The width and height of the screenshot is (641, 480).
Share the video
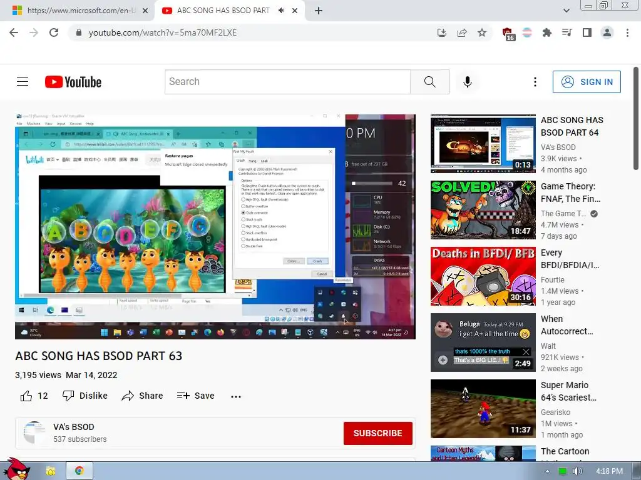[x=142, y=396]
